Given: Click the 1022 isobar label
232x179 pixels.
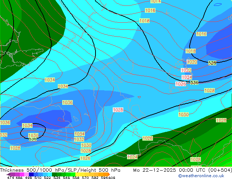Looking at the screenshot, I should coord(186,70).
